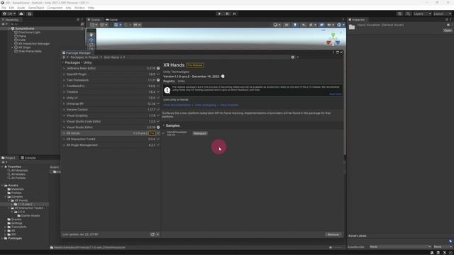The height and width of the screenshot is (255, 454).
Task: Click the gear icon beside the cloud button
Action: point(30,13)
